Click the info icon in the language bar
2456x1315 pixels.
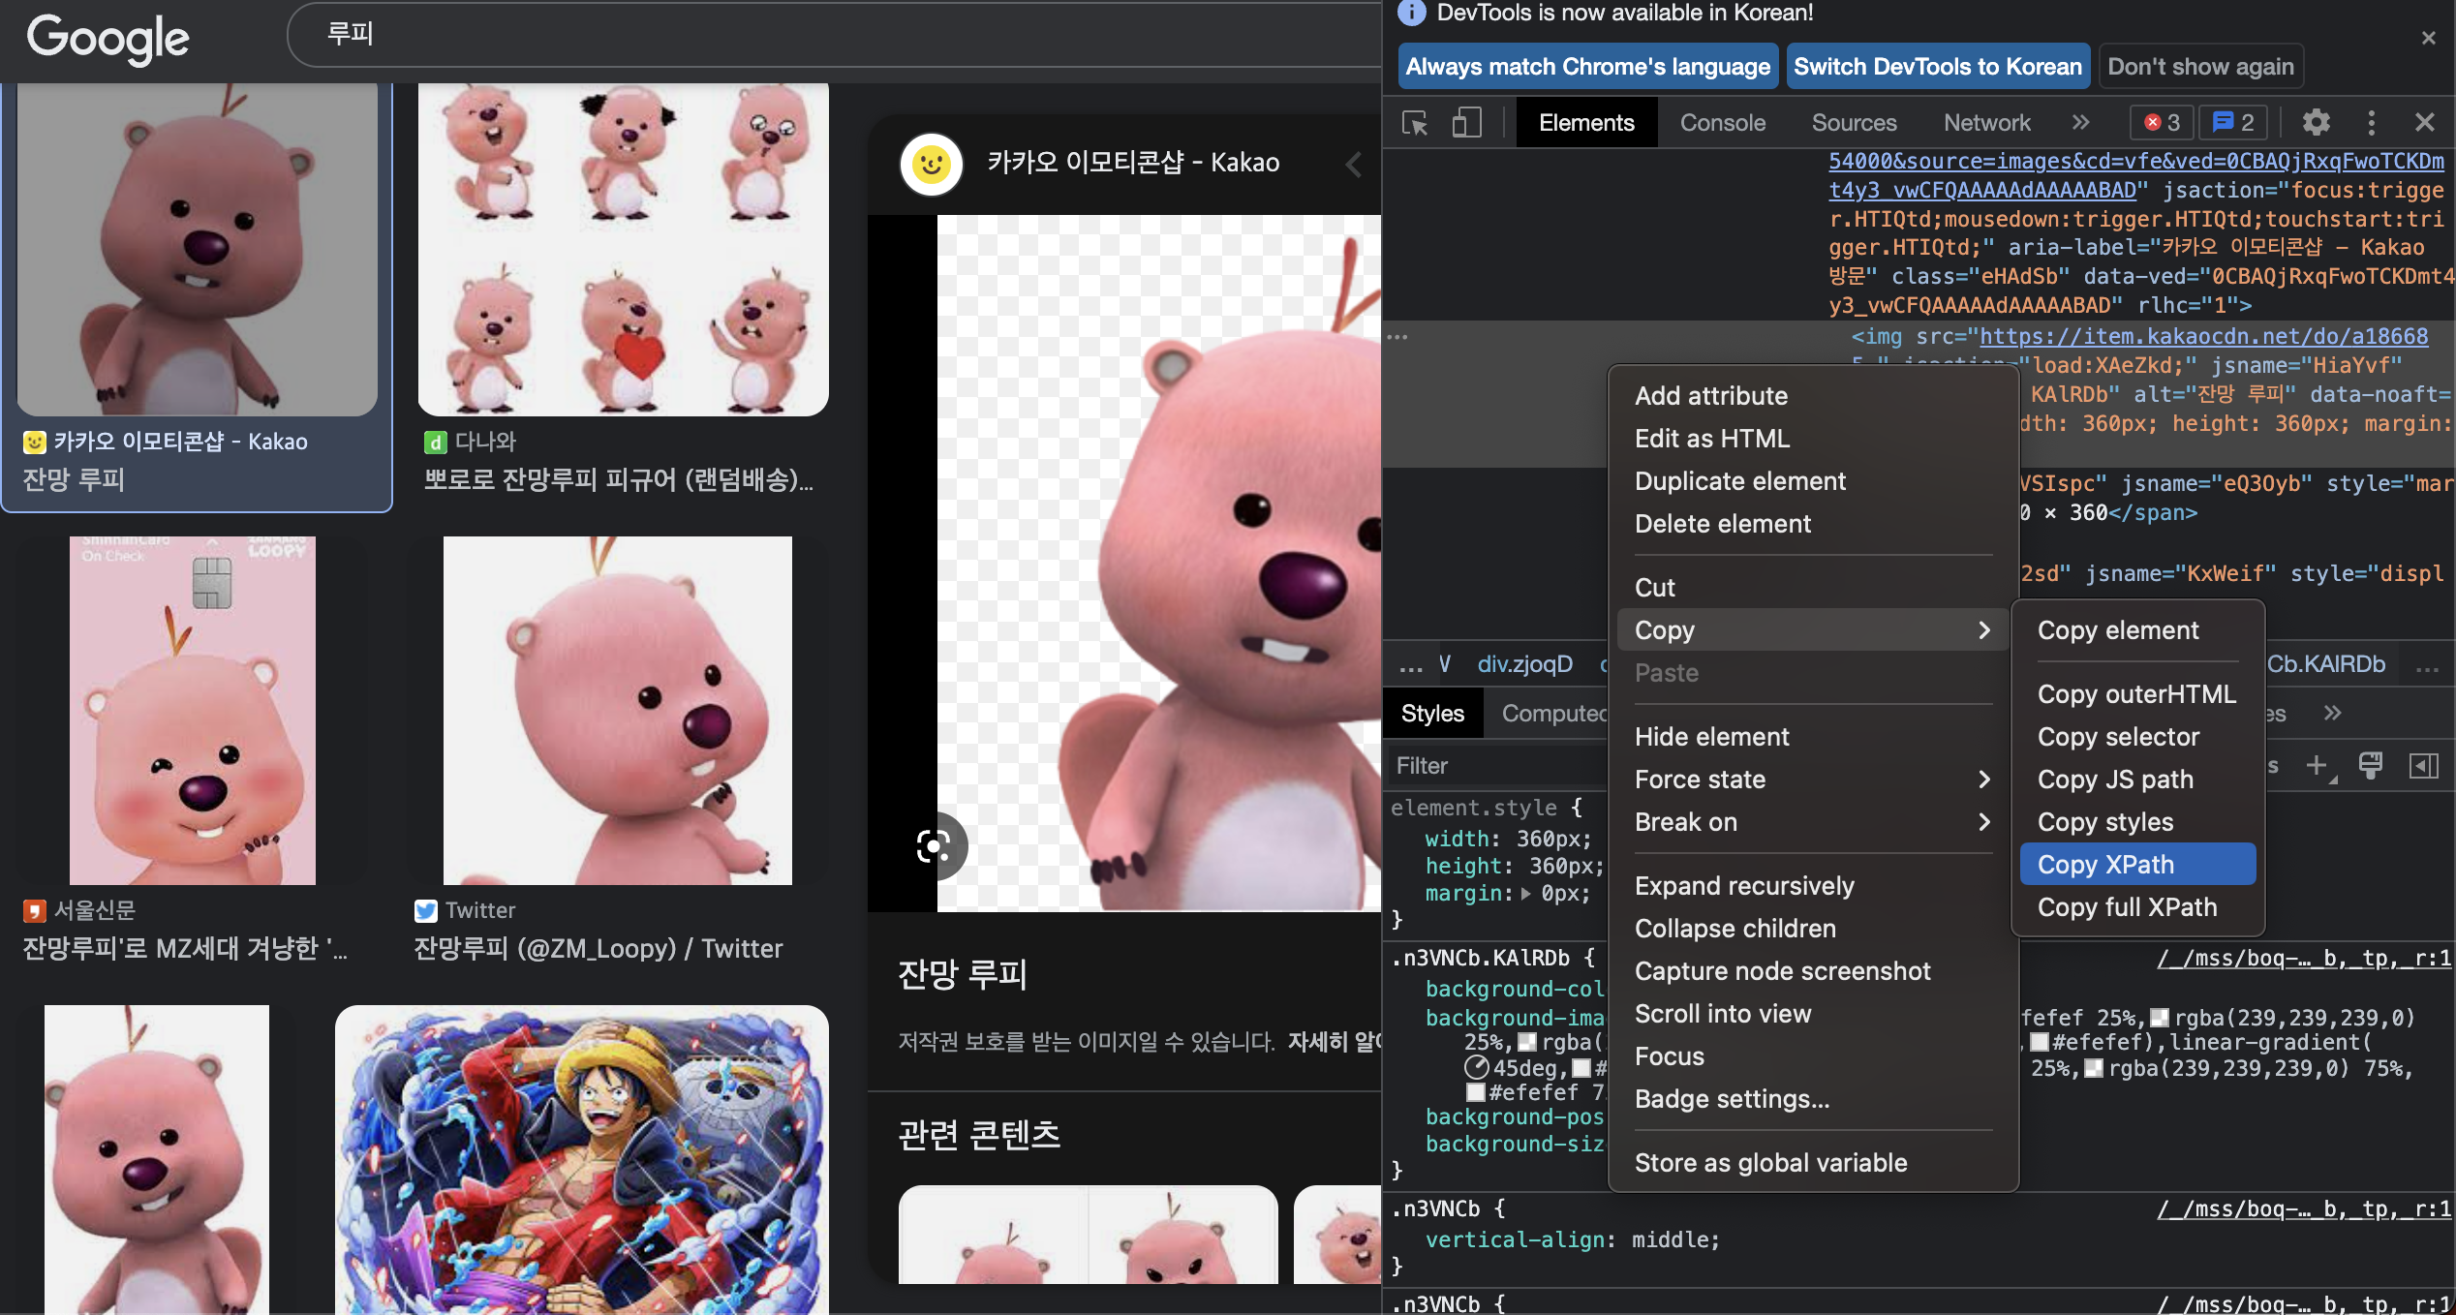1412,13
